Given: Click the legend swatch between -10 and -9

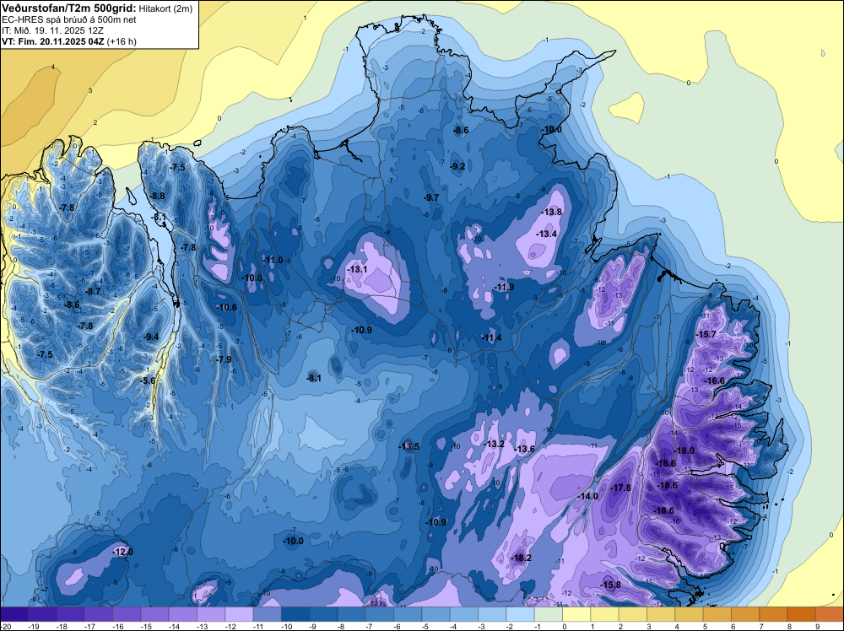Looking at the screenshot, I should (x=295, y=614).
